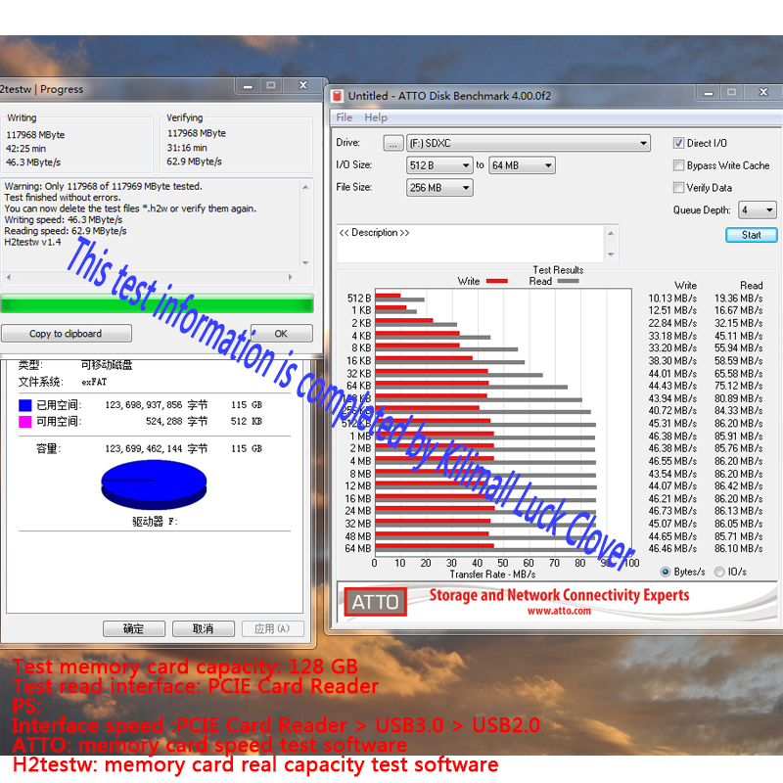Enable Bypass Write Cache checkbox
783x783 pixels.
tap(678, 165)
